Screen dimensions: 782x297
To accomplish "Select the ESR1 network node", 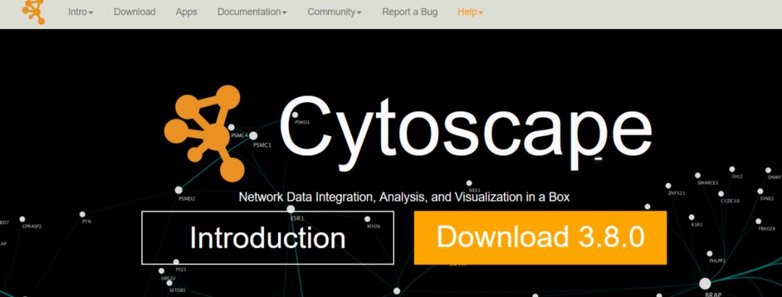I will [291, 209].
